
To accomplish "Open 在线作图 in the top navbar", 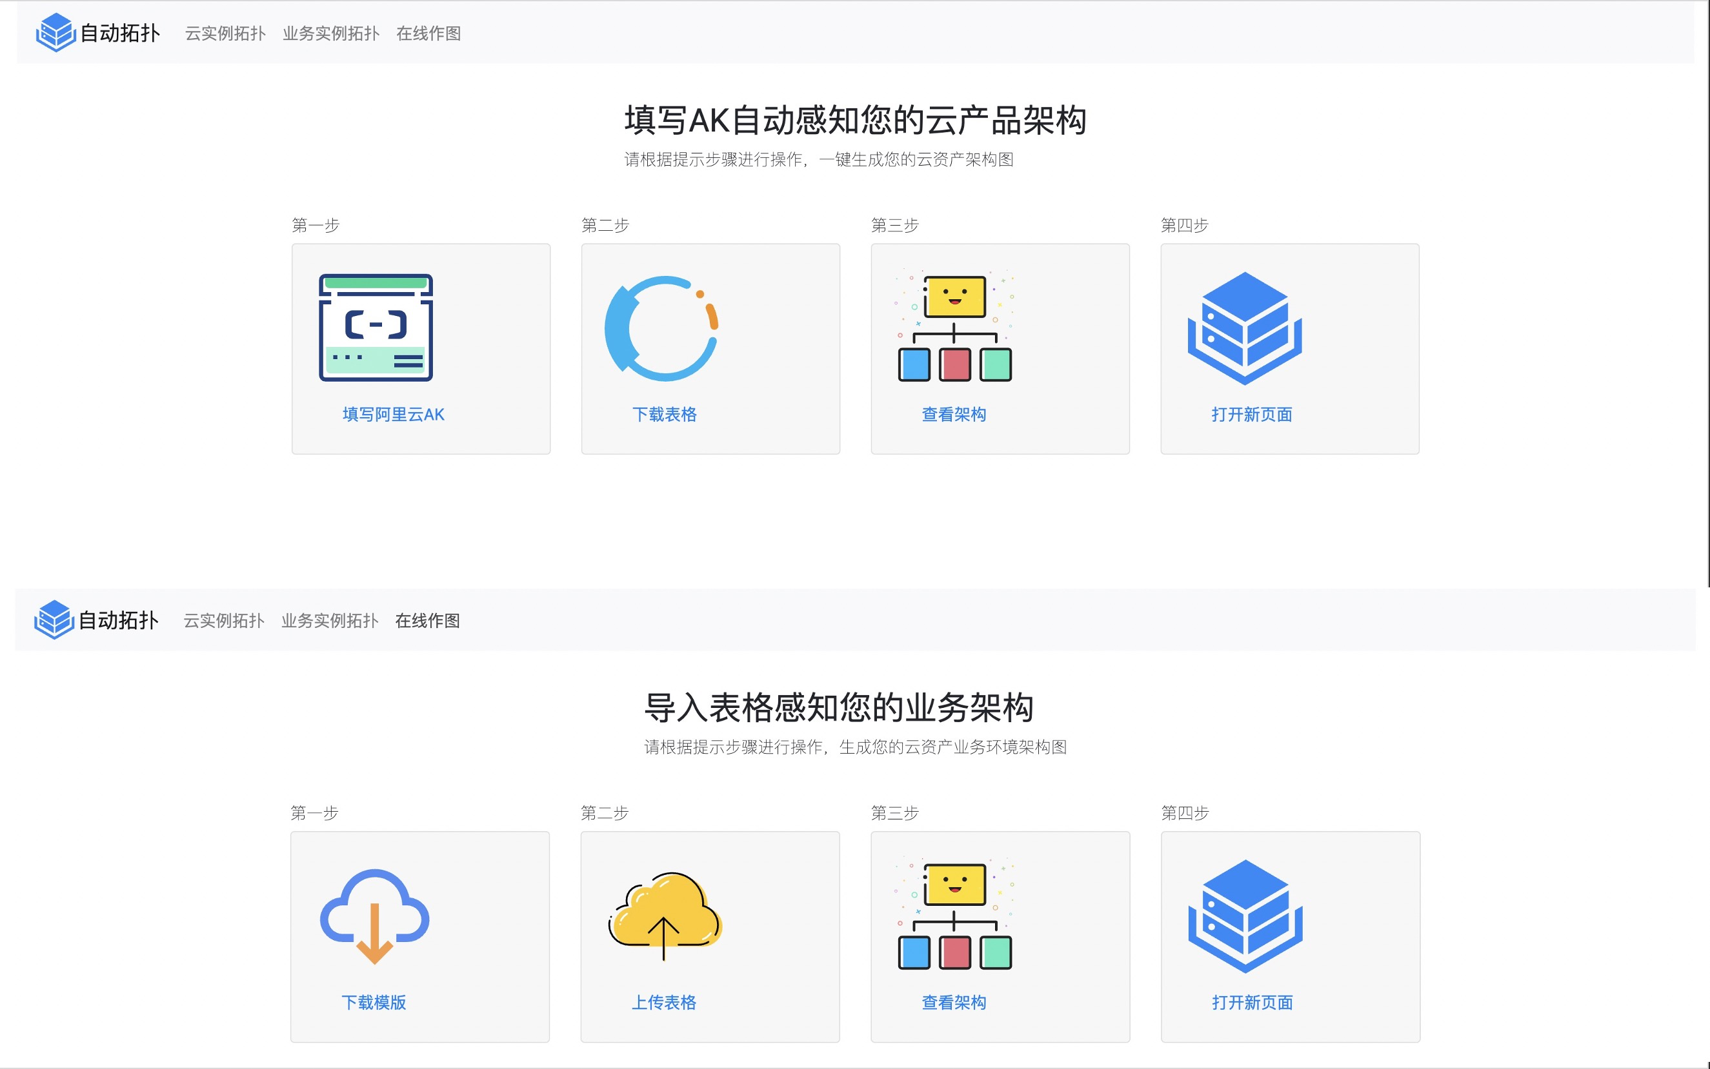I will 428,34.
